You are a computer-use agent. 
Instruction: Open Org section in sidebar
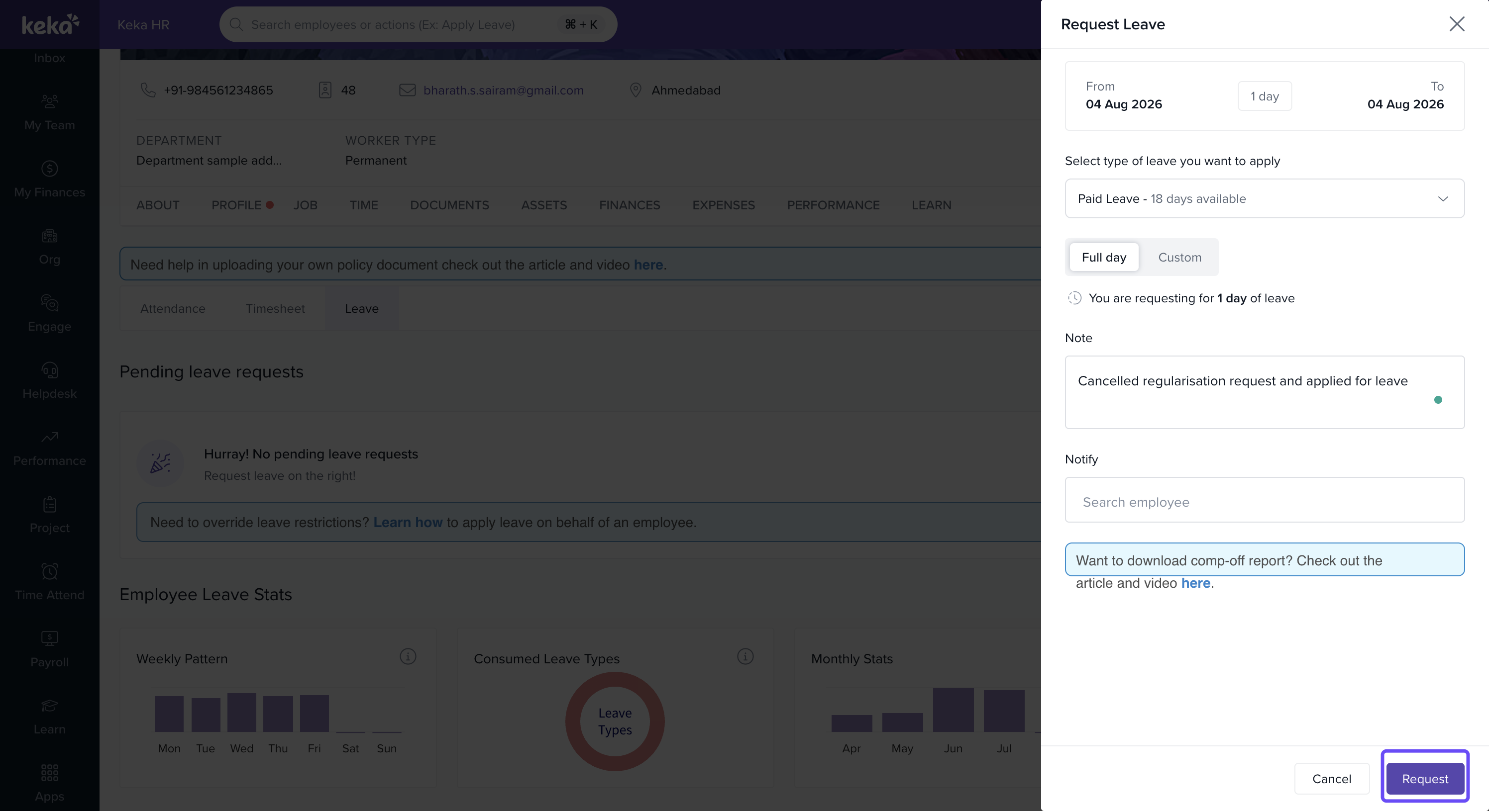tap(50, 247)
